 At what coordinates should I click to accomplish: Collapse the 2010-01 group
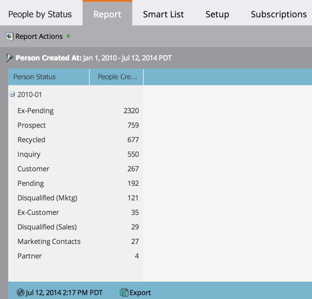12,94
